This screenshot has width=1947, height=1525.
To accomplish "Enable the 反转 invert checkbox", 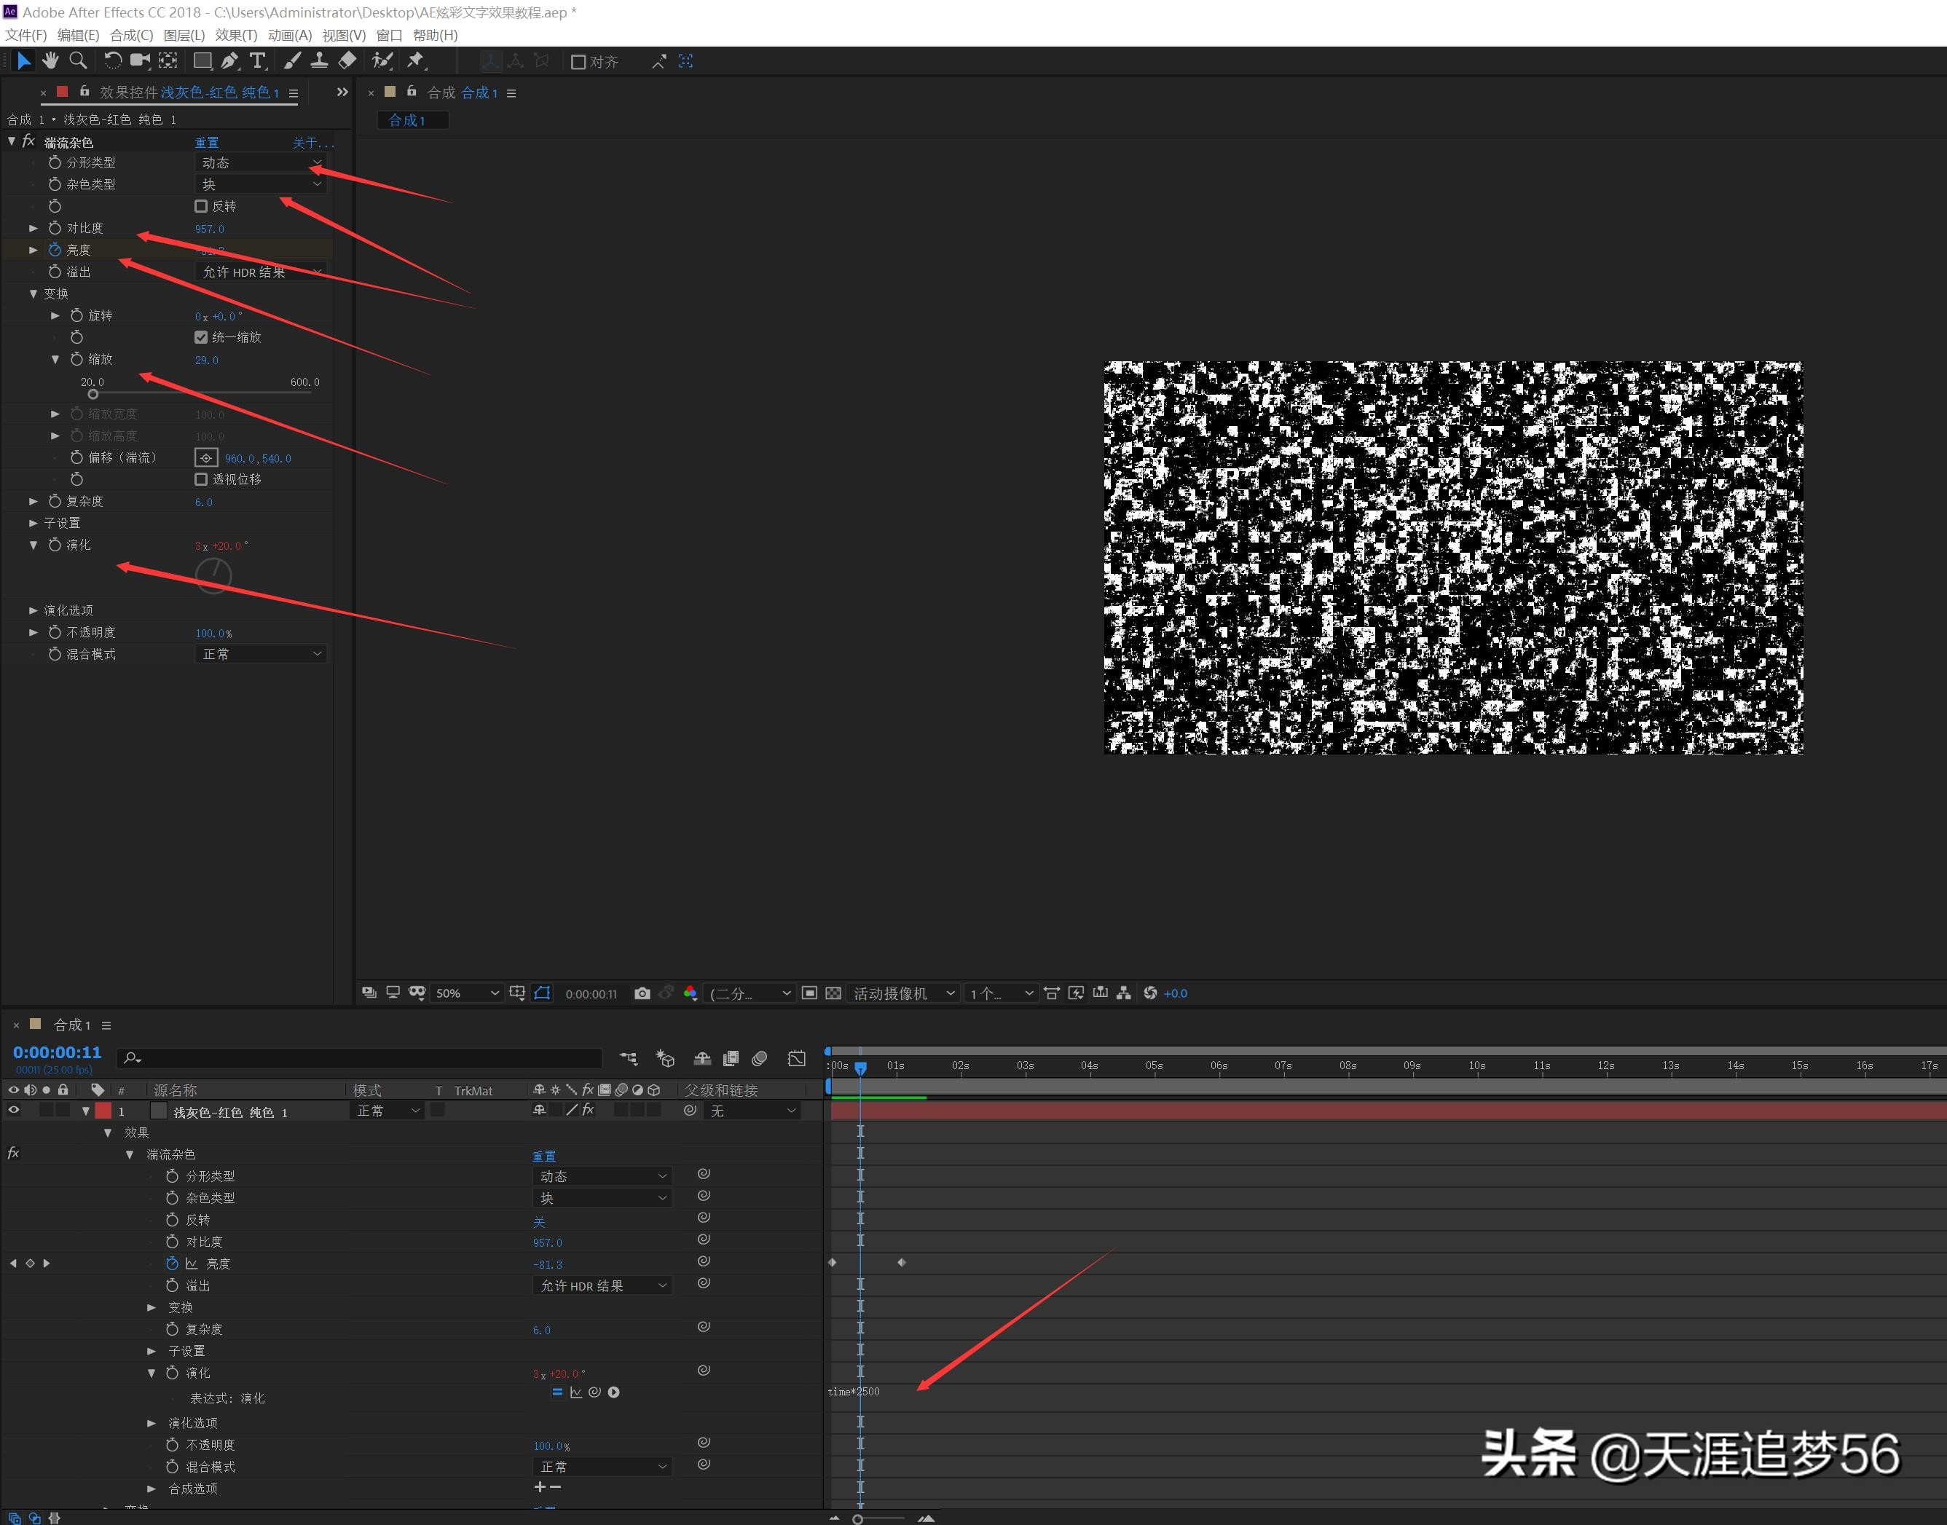I will click(x=201, y=206).
